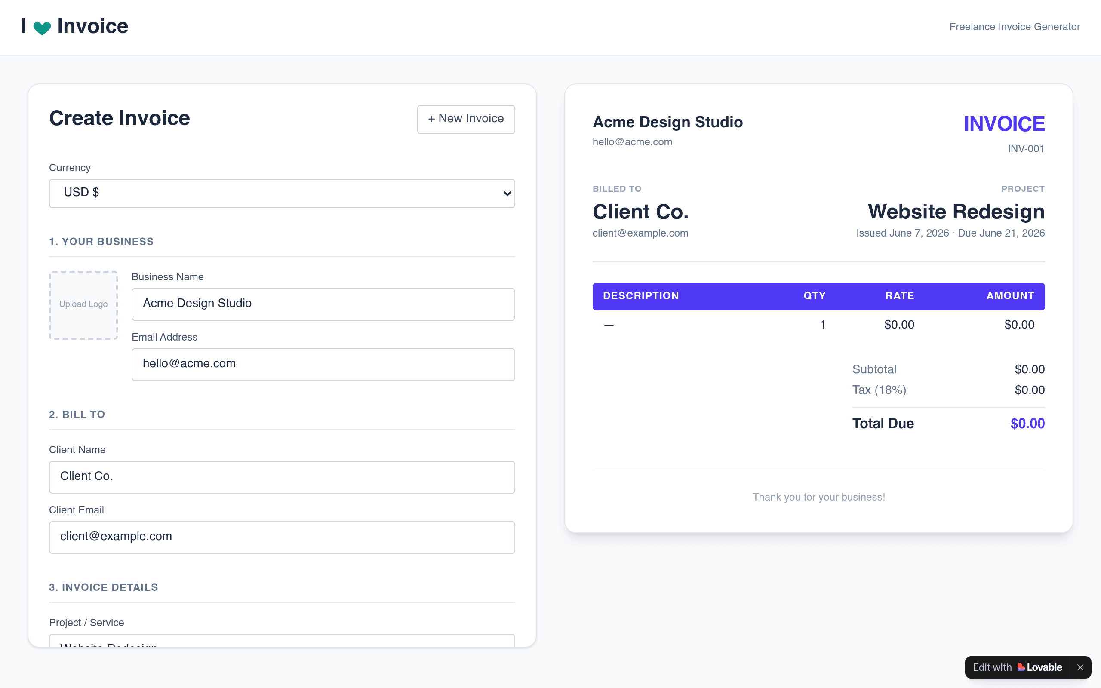Click the Upload Logo box
This screenshot has width=1101, height=688.
point(83,305)
